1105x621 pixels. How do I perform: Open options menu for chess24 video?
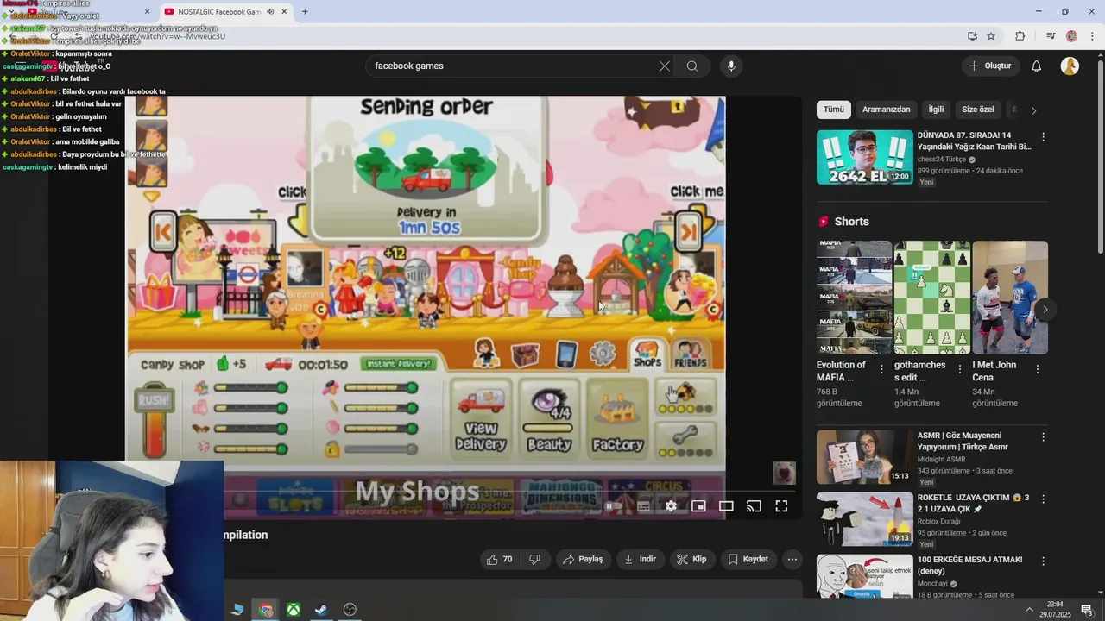click(x=1043, y=137)
